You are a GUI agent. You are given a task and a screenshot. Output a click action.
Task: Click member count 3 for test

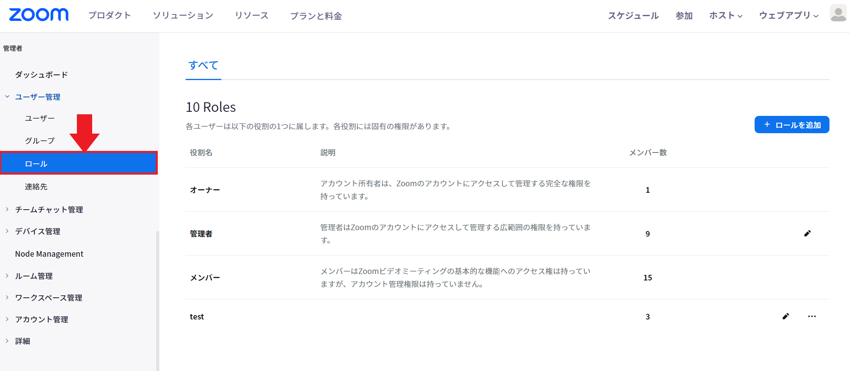pyautogui.click(x=648, y=317)
